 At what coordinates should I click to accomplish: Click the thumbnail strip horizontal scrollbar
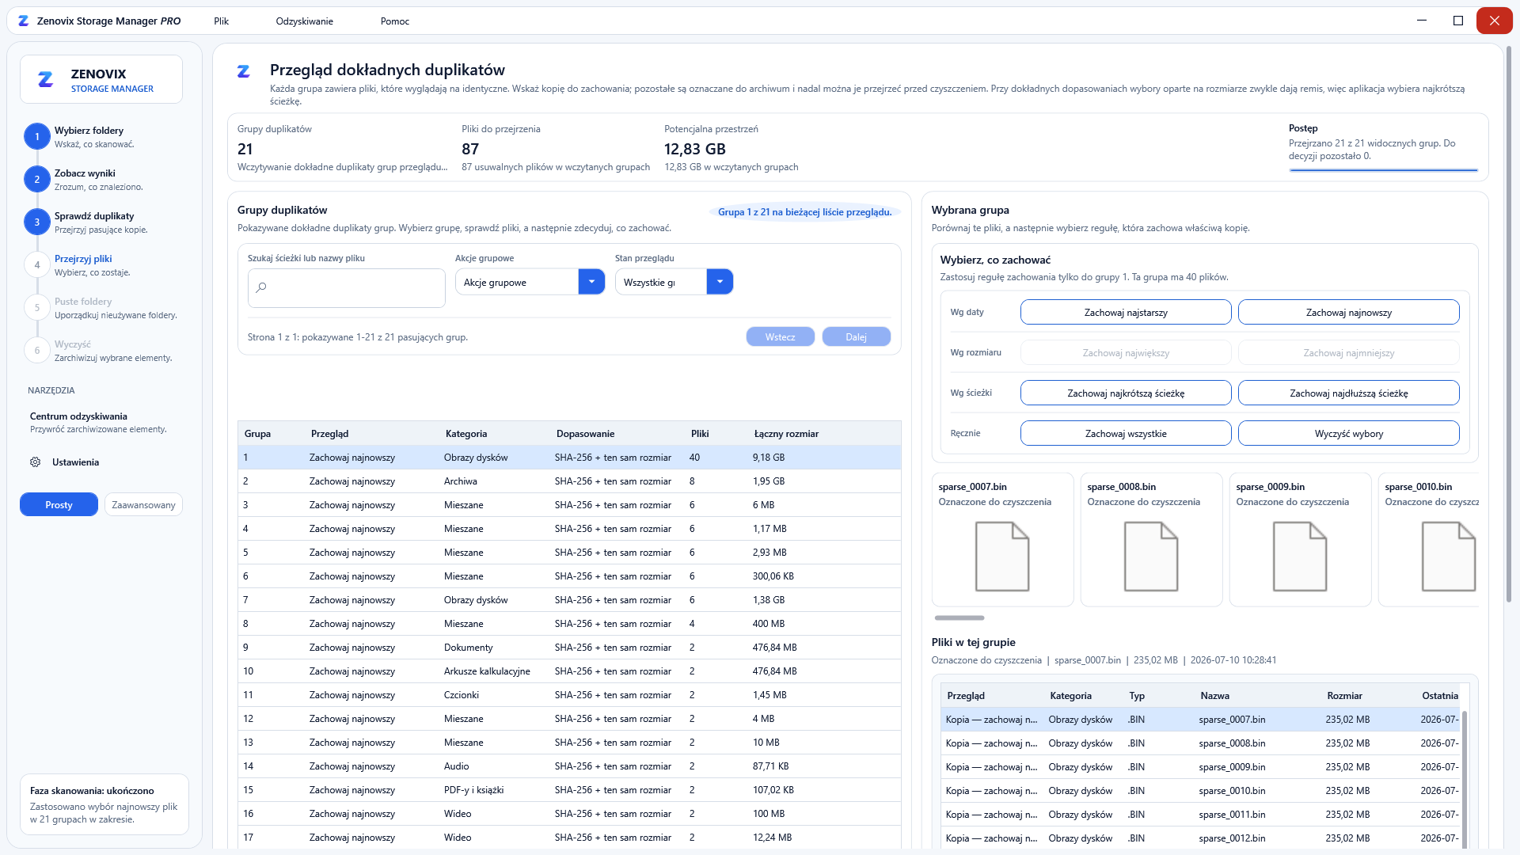[959, 618]
